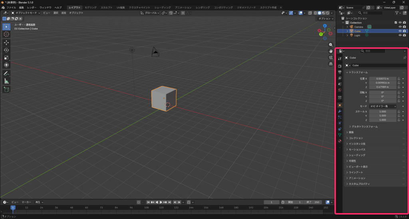Open the ファイル menu
409x219 pixels.
pos(11,8)
